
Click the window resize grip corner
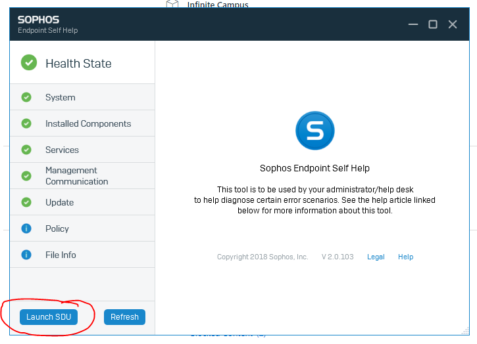pyautogui.click(x=465, y=332)
